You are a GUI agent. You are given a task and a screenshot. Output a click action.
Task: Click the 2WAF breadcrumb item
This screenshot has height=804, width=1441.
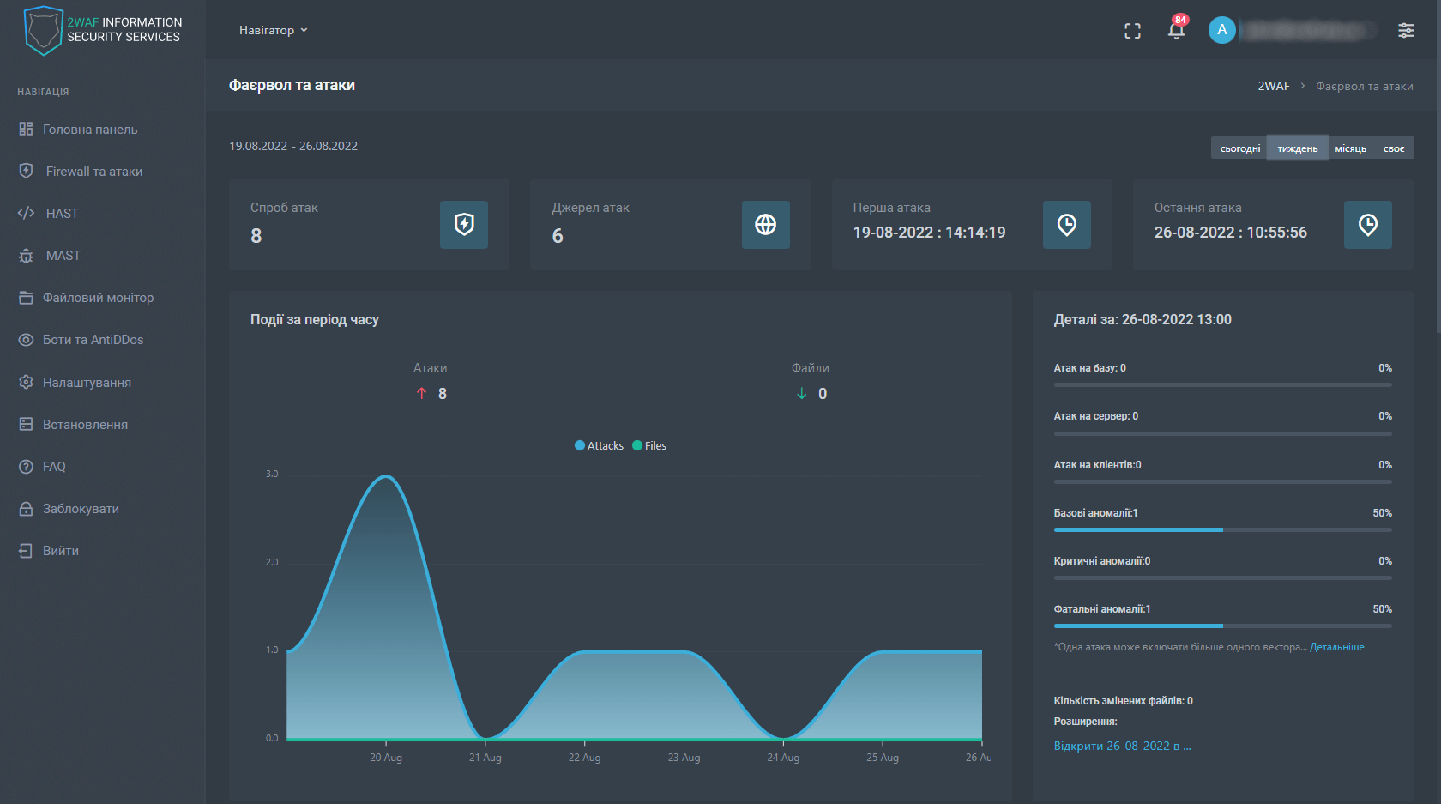[1273, 86]
